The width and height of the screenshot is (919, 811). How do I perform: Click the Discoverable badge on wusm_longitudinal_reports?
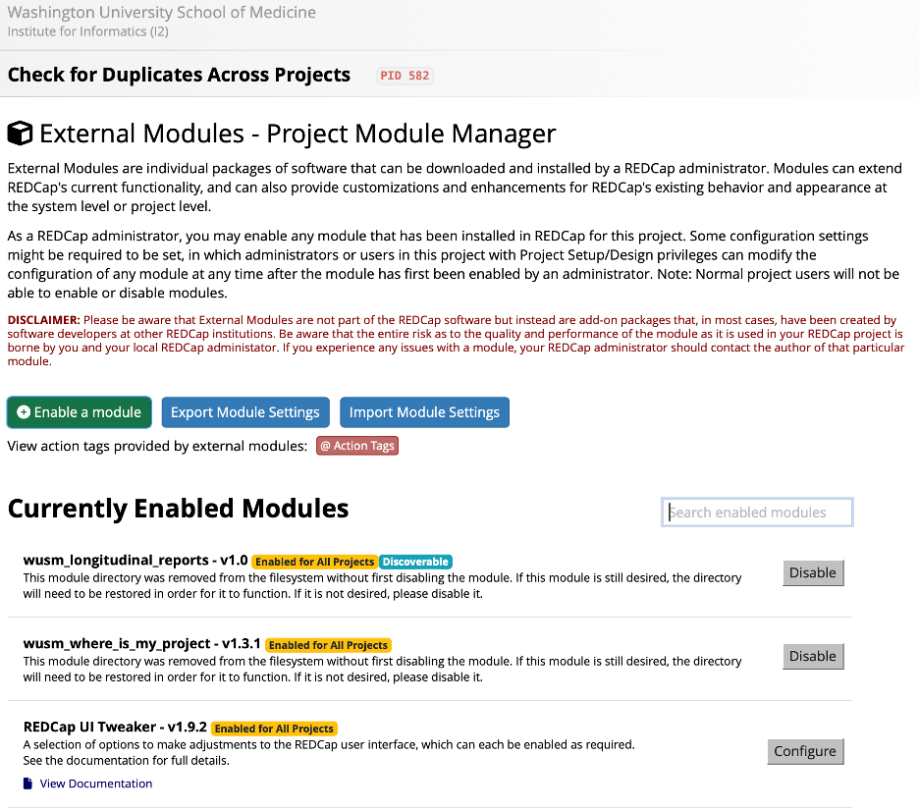coord(415,562)
